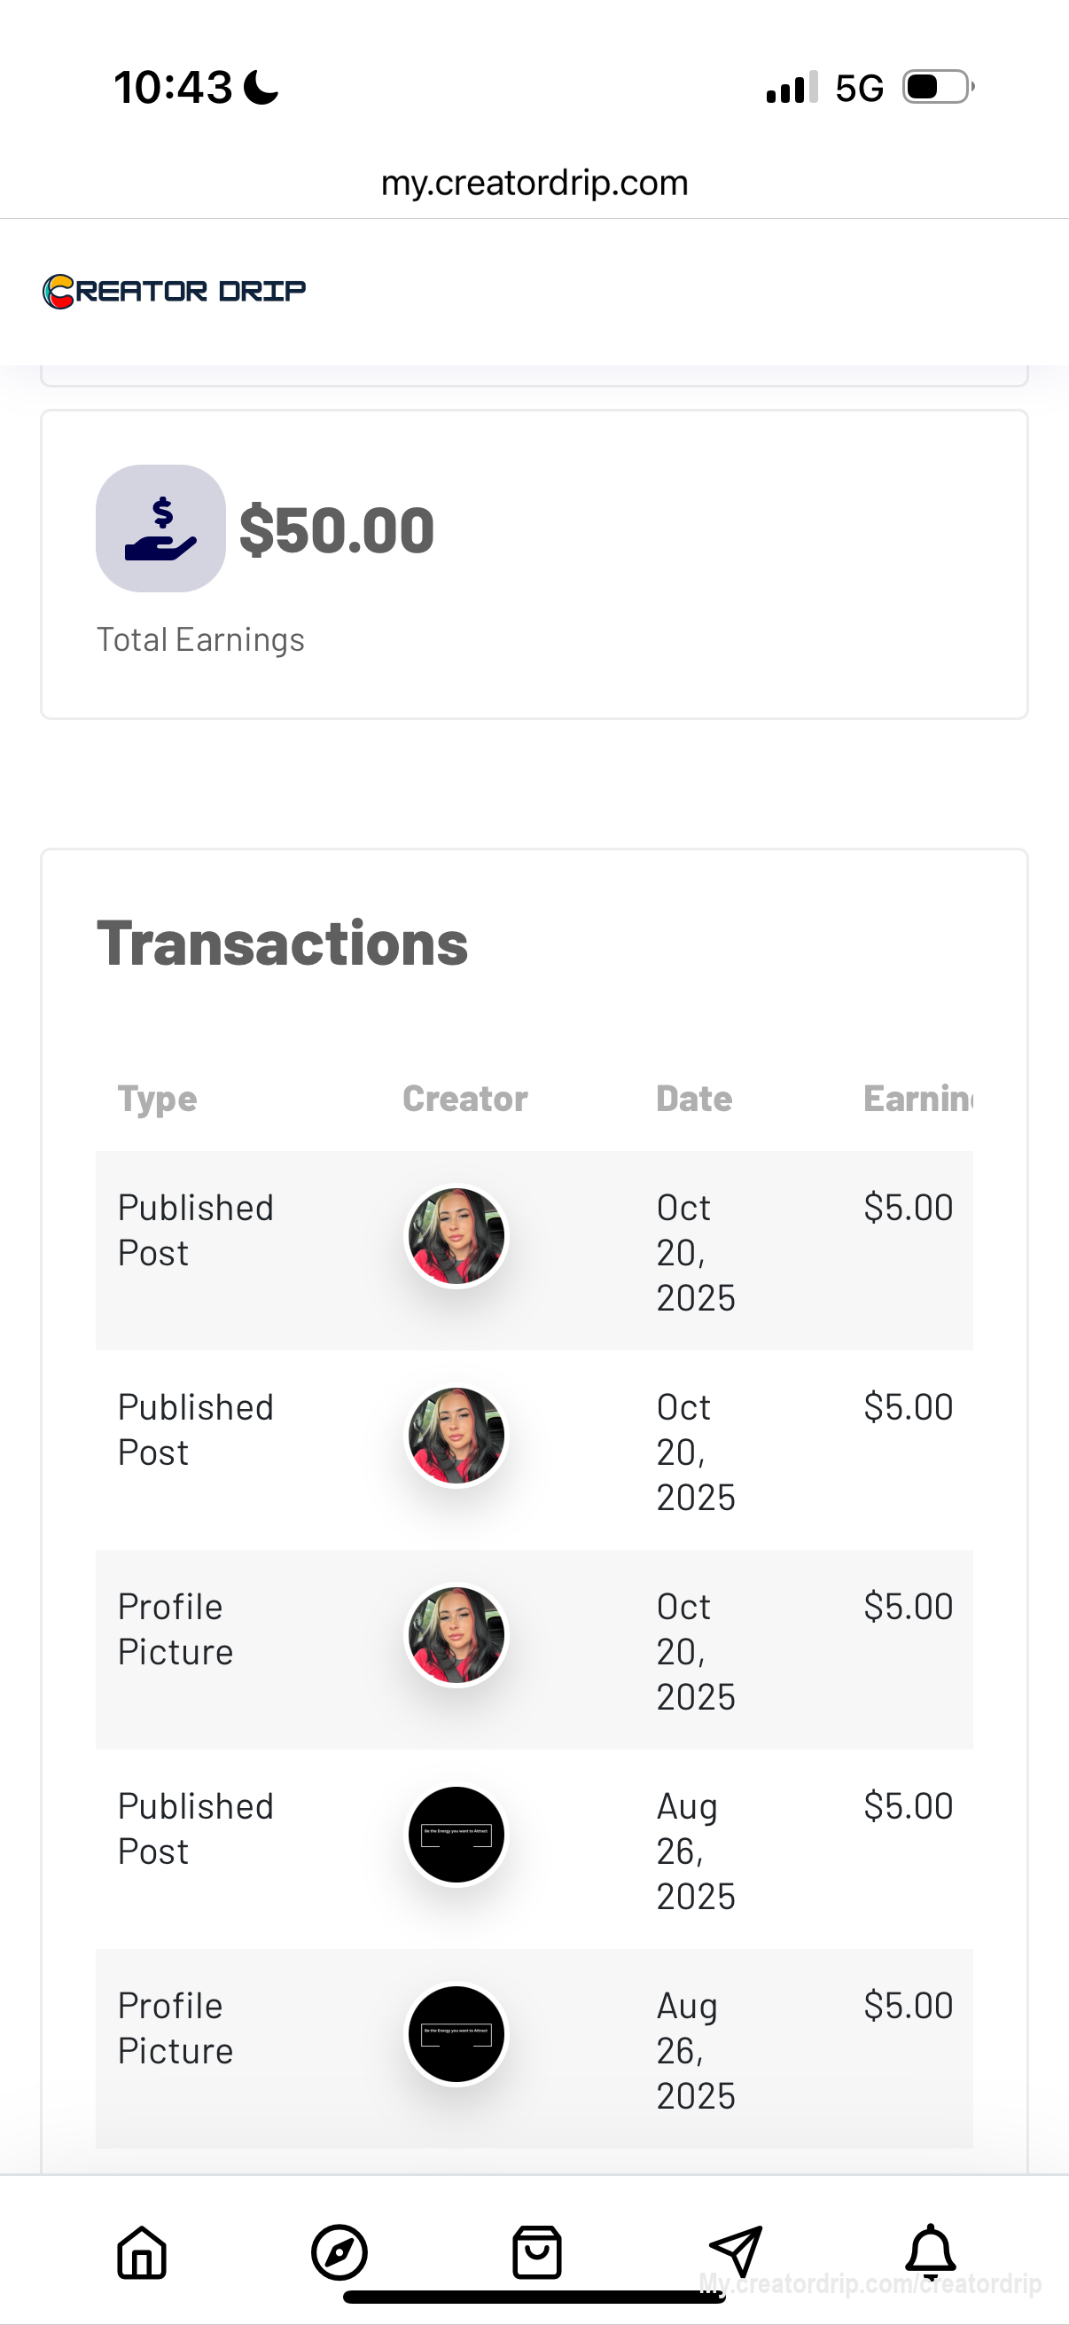Tap the home icon in bottom navigation
The image size is (1069, 2325).
(142, 2252)
